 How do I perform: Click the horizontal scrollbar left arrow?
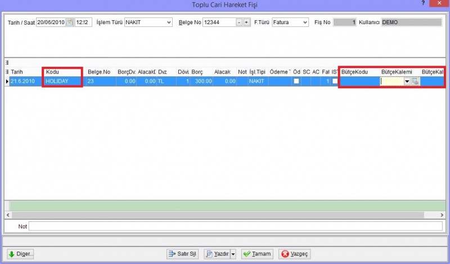point(8,215)
